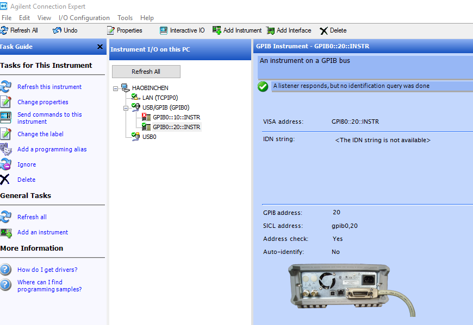Click the Undo toolbar icon
This screenshot has height=325, width=473.
57,30
